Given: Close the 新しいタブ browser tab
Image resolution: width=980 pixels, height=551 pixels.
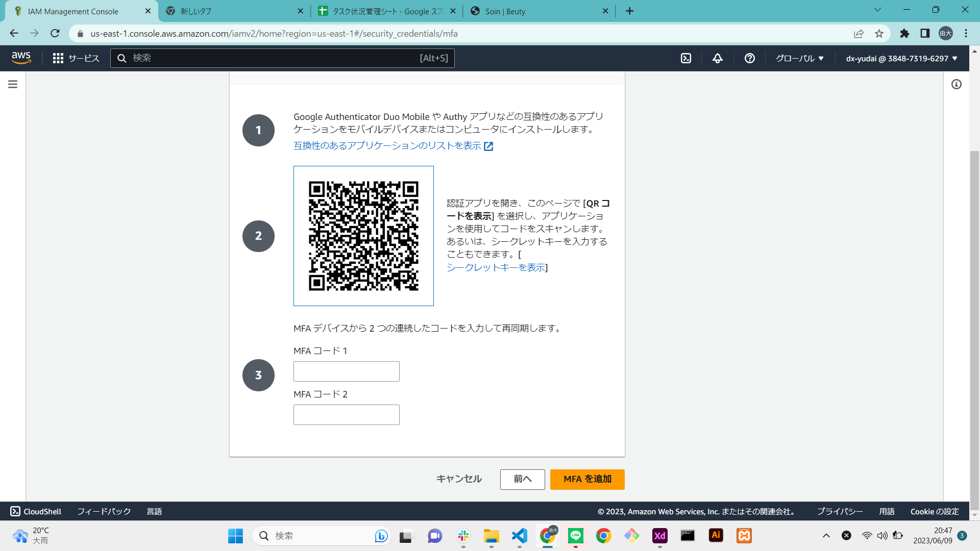Looking at the screenshot, I should (x=300, y=11).
